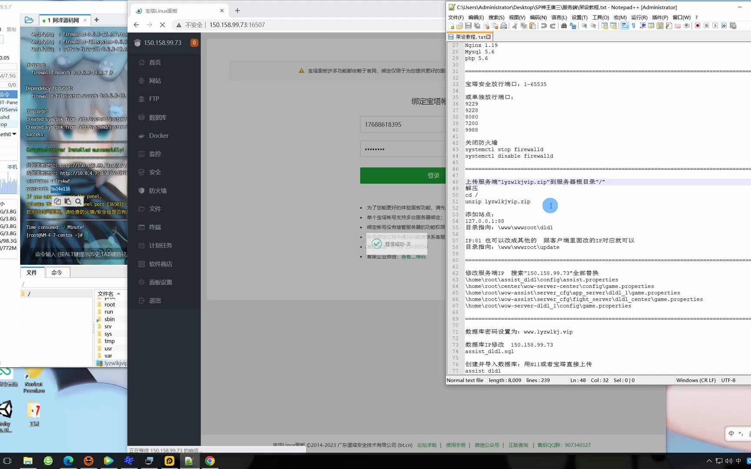Open Find with the binoculars icon
The width and height of the screenshot is (751, 469).
[564, 26]
